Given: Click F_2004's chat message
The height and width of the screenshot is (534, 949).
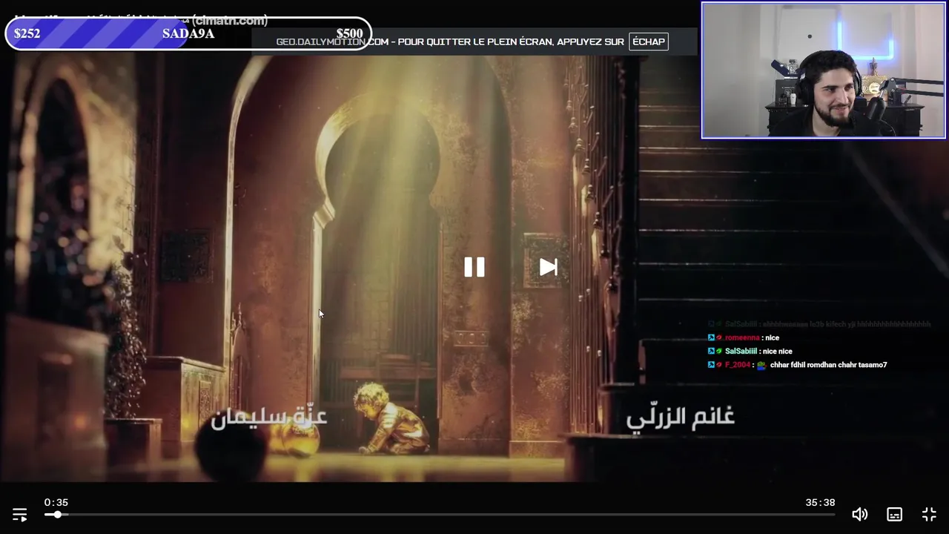Looking at the screenshot, I should click(x=798, y=364).
